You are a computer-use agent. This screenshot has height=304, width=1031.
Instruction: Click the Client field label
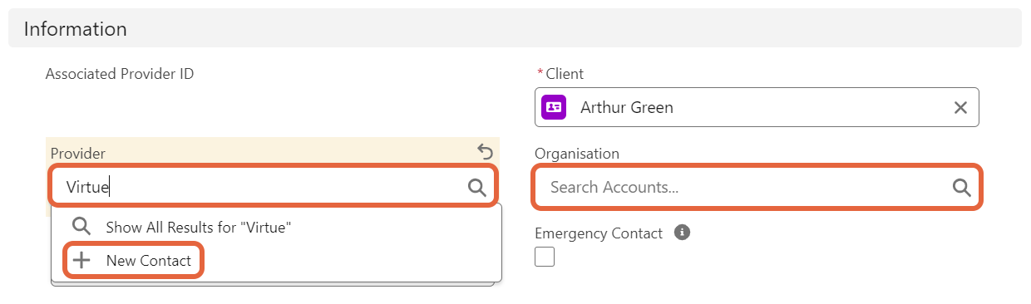[565, 74]
